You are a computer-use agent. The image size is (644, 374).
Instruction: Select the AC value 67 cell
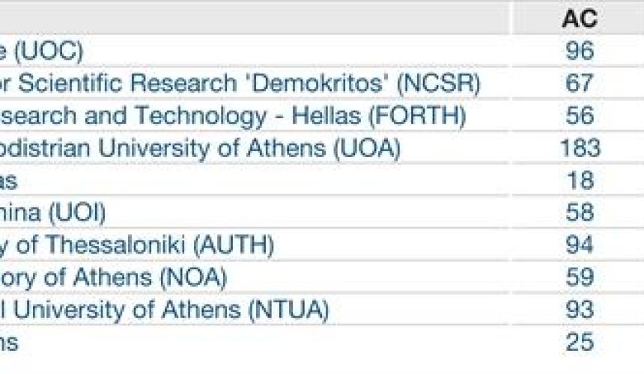[580, 83]
